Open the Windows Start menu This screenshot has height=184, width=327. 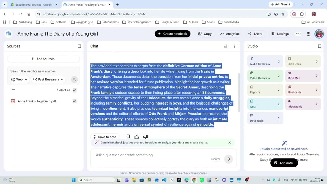click(x=73, y=180)
